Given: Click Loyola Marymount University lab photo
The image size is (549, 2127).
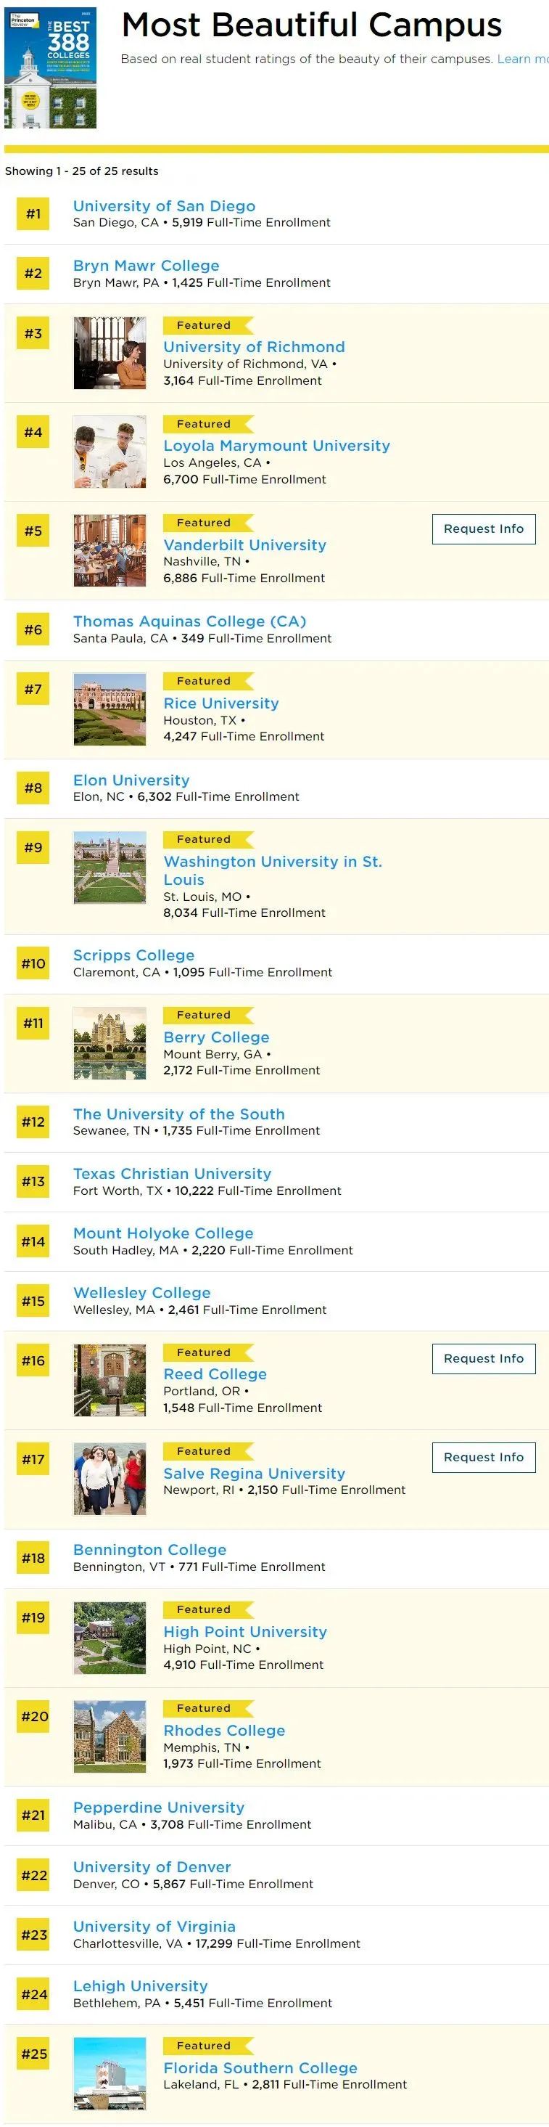Looking at the screenshot, I should pyautogui.click(x=110, y=451).
